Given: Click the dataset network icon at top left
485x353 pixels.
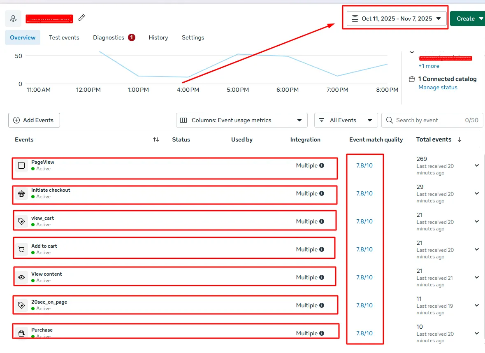Looking at the screenshot, I should (x=13, y=19).
